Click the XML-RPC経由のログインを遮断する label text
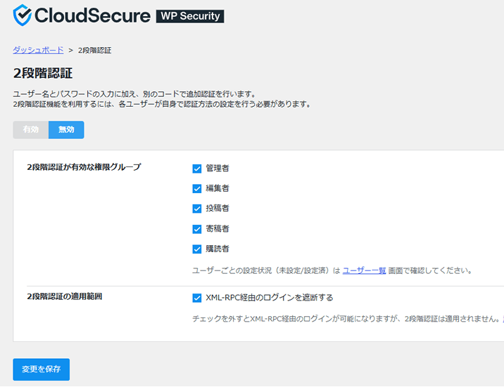The height and width of the screenshot is (387, 504). tap(270, 298)
